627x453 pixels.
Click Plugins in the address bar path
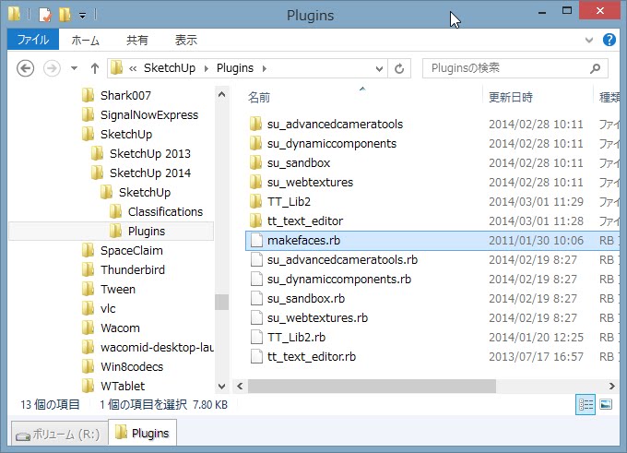[x=235, y=68]
